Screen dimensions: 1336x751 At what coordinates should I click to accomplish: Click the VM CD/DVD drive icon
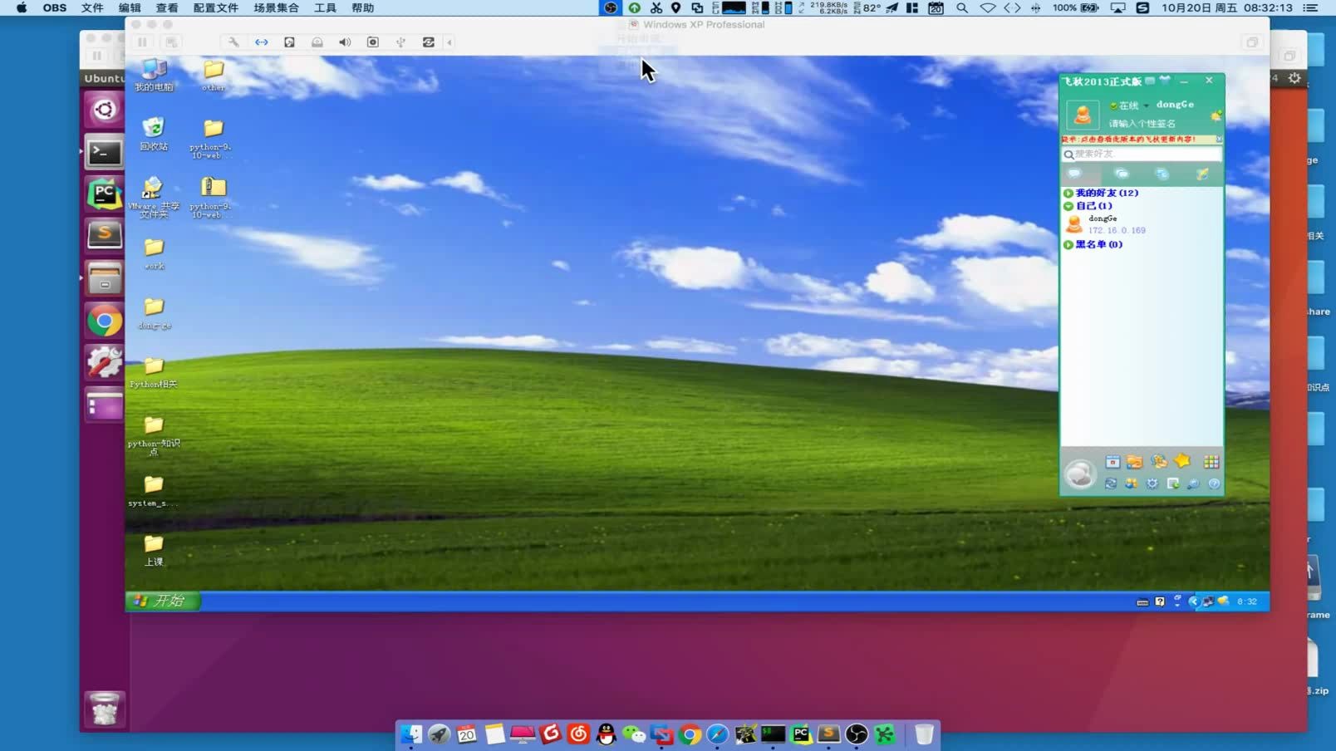317,42
